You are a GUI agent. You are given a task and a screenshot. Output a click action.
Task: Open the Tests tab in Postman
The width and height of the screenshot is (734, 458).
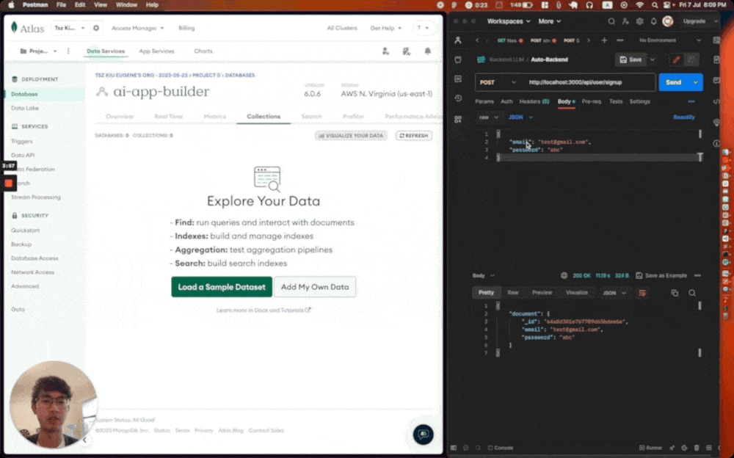(x=616, y=101)
